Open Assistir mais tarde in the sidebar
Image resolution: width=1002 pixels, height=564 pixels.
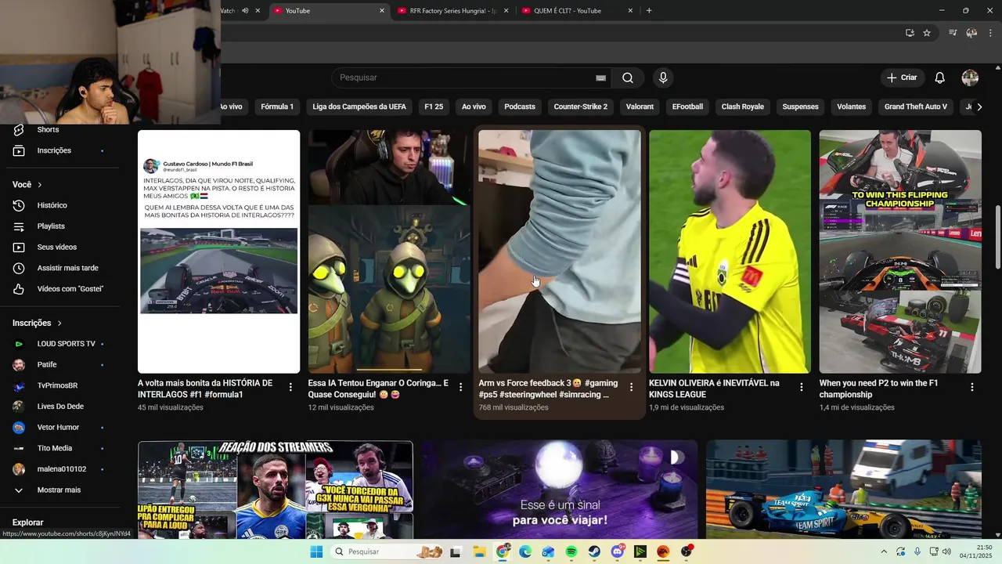(x=67, y=268)
